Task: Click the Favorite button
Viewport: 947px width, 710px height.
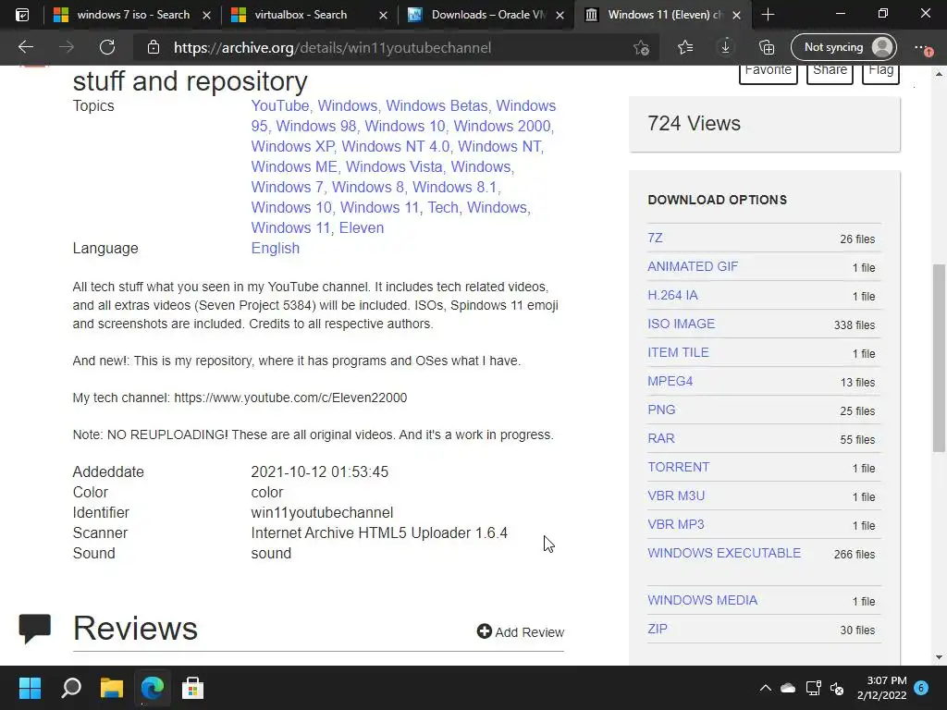Action: (x=769, y=72)
